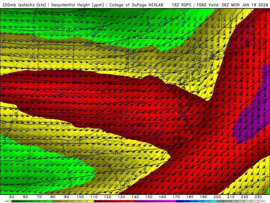Click the dark gray legend swatch starting at 200
The width and height of the screenshot is (270, 203).
[221, 201]
